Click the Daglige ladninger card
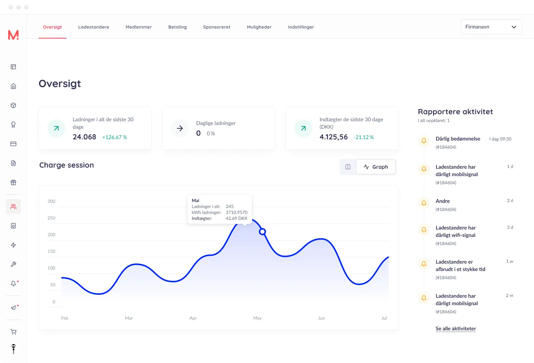Image resolution: width=534 pixels, height=363 pixels. [218, 128]
